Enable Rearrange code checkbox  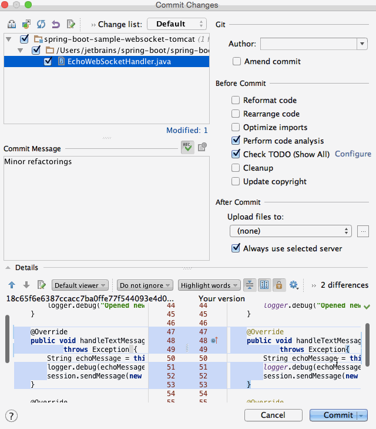[236, 114]
